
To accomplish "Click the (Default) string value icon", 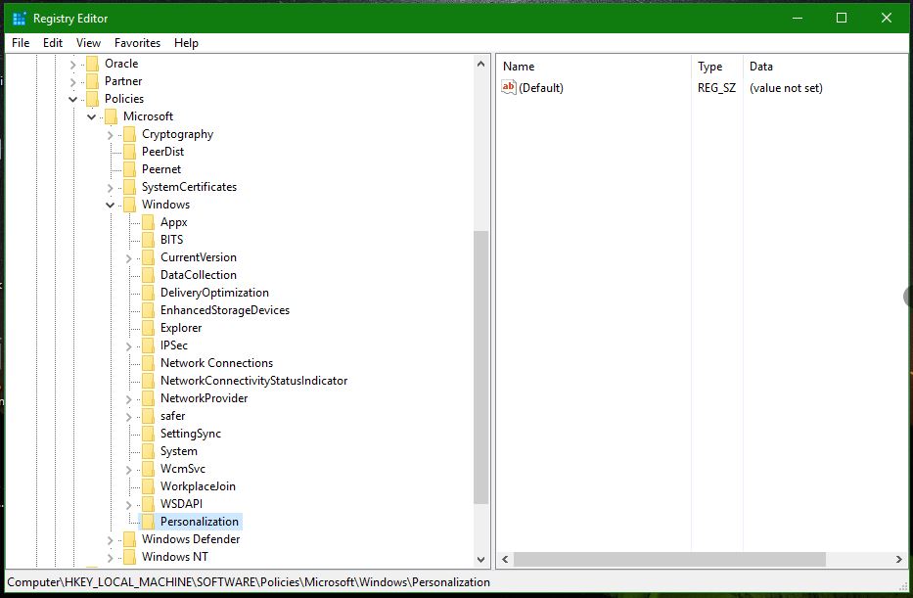I will tap(508, 87).
